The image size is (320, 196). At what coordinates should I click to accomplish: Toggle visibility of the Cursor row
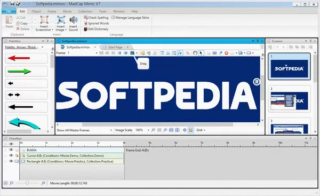click(x=11, y=155)
